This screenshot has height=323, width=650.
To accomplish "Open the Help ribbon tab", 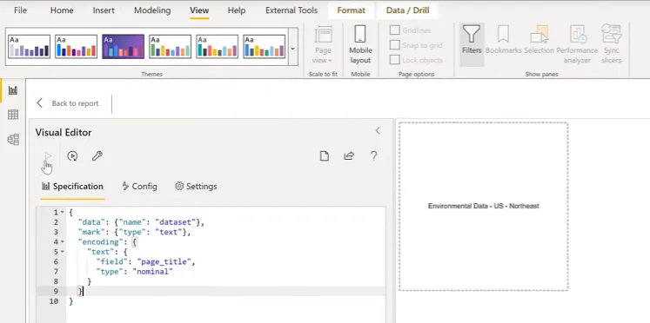I will 237,10.
